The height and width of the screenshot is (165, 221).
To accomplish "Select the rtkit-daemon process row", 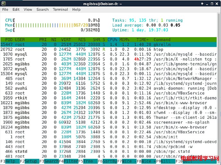I will tap(109, 98).
